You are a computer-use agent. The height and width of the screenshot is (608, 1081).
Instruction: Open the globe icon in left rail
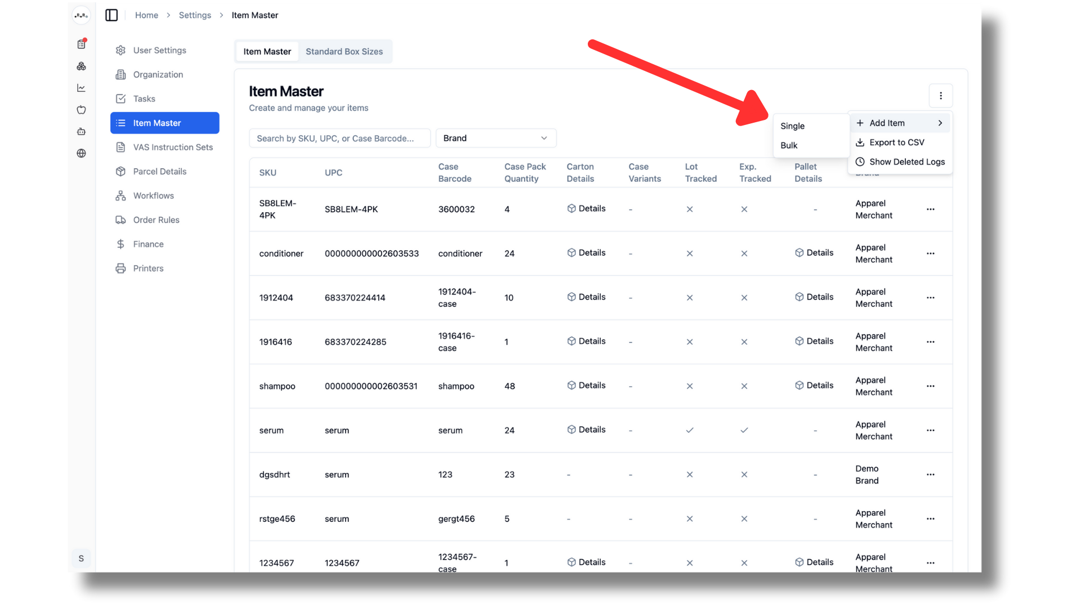pos(82,153)
